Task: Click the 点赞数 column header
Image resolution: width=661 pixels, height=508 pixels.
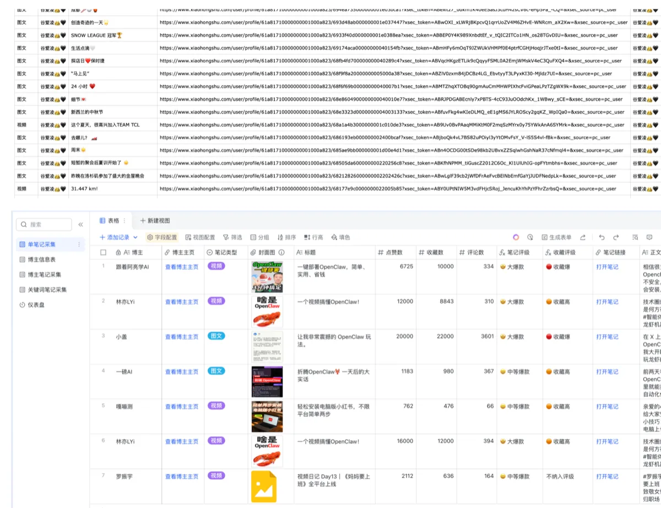Action: click(x=395, y=252)
